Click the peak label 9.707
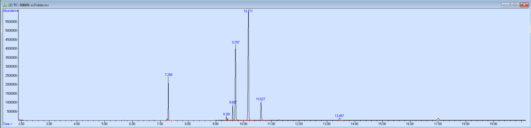This screenshot has width=531, height=128. point(236,42)
